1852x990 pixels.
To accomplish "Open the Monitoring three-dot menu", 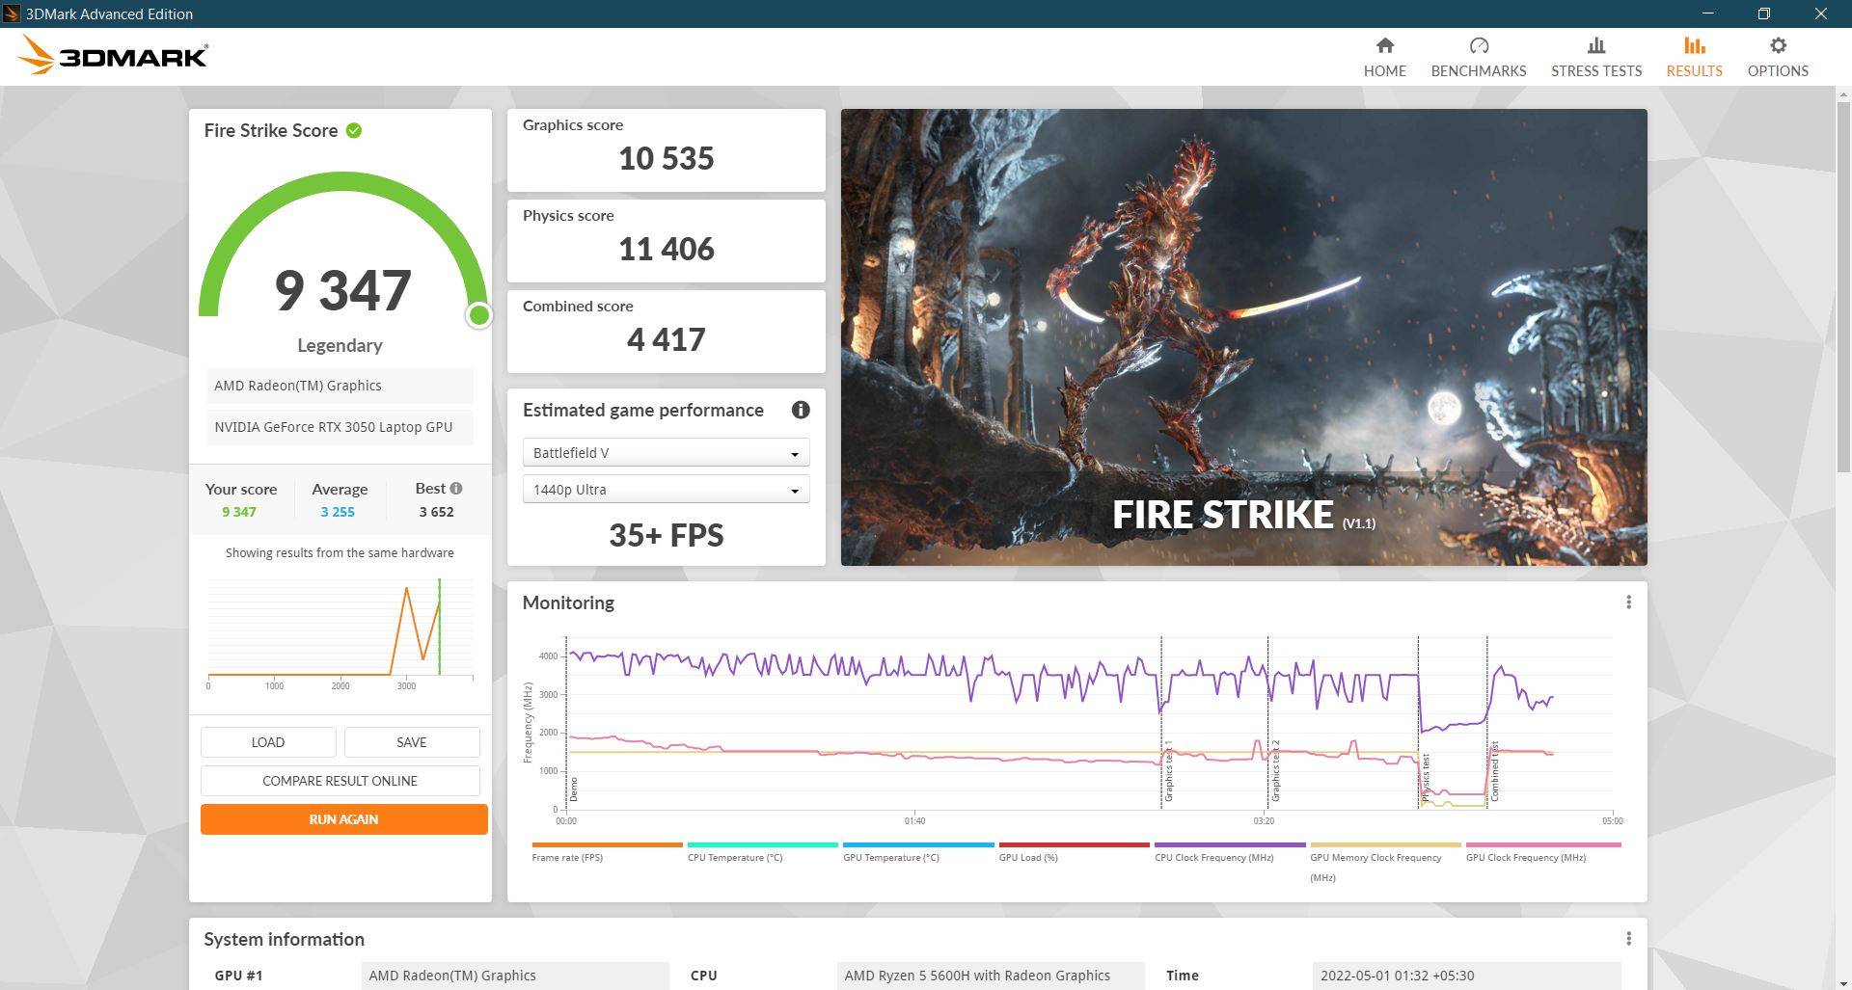I will tap(1628, 602).
